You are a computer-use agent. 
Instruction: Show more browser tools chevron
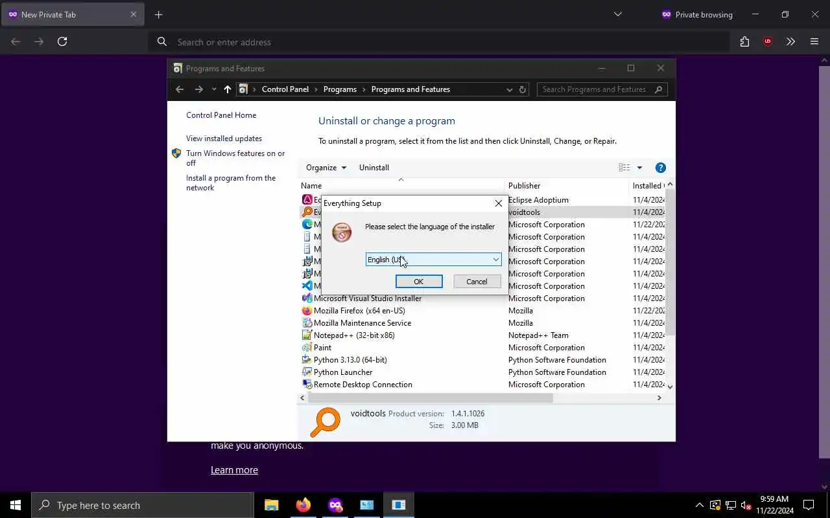coord(790,41)
